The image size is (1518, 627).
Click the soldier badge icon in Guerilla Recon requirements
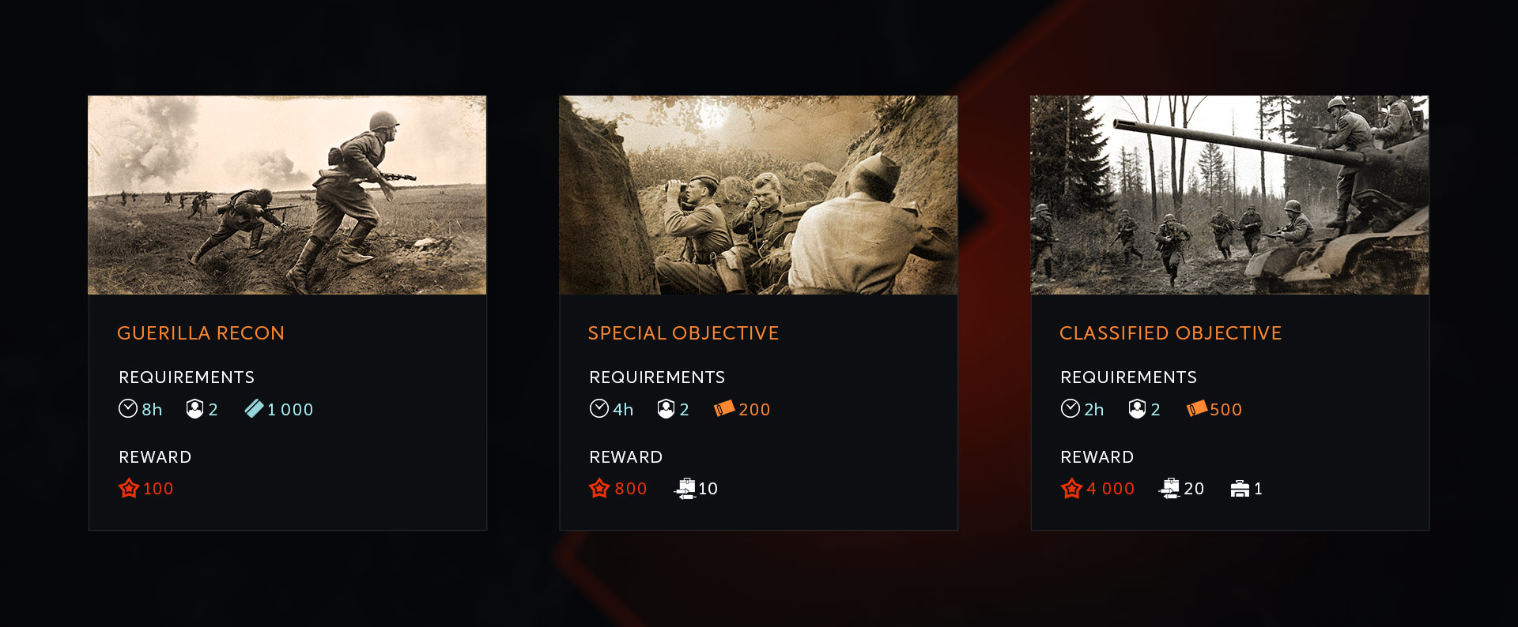194,408
